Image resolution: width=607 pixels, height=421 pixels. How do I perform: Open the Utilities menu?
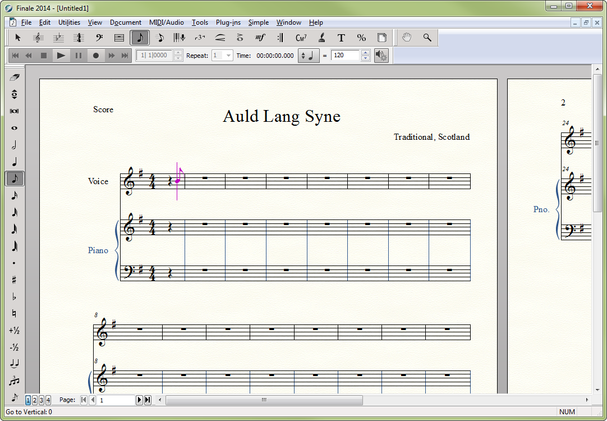[70, 22]
